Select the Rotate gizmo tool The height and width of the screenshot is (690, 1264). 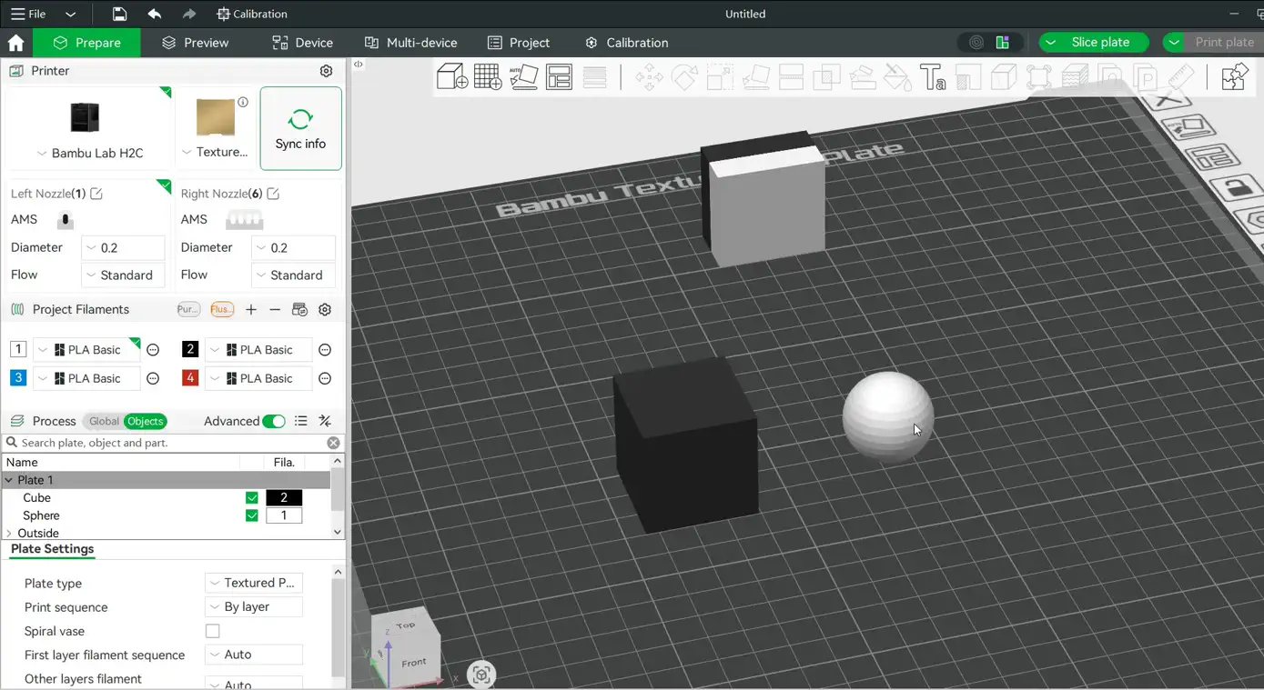click(x=684, y=77)
